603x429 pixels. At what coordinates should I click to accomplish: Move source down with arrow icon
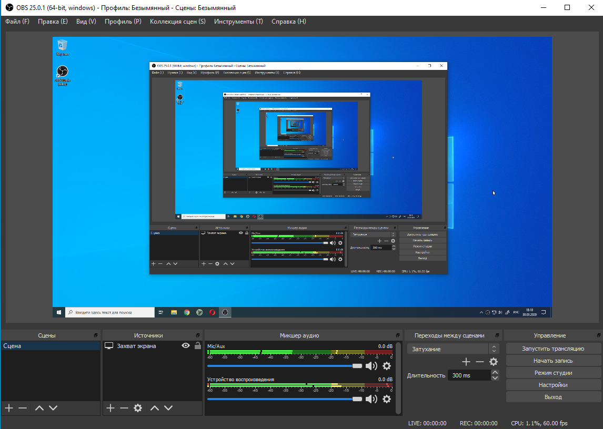coord(168,408)
